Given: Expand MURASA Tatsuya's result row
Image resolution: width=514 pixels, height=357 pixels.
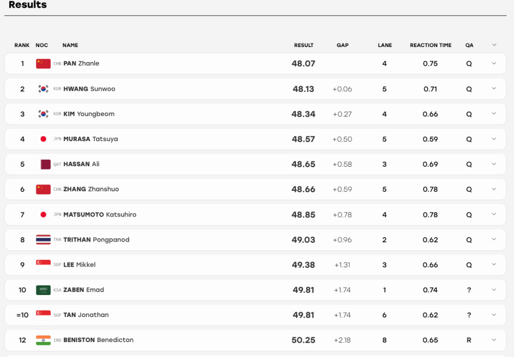Looking at the screenshot, I should point(494,139).
